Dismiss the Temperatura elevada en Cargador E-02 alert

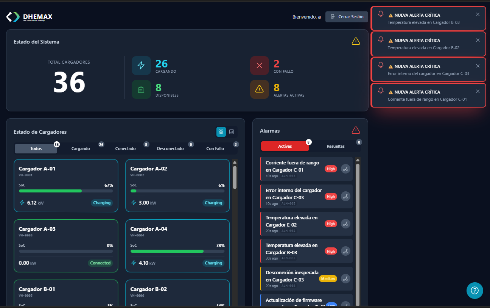(x=478, y=40)
